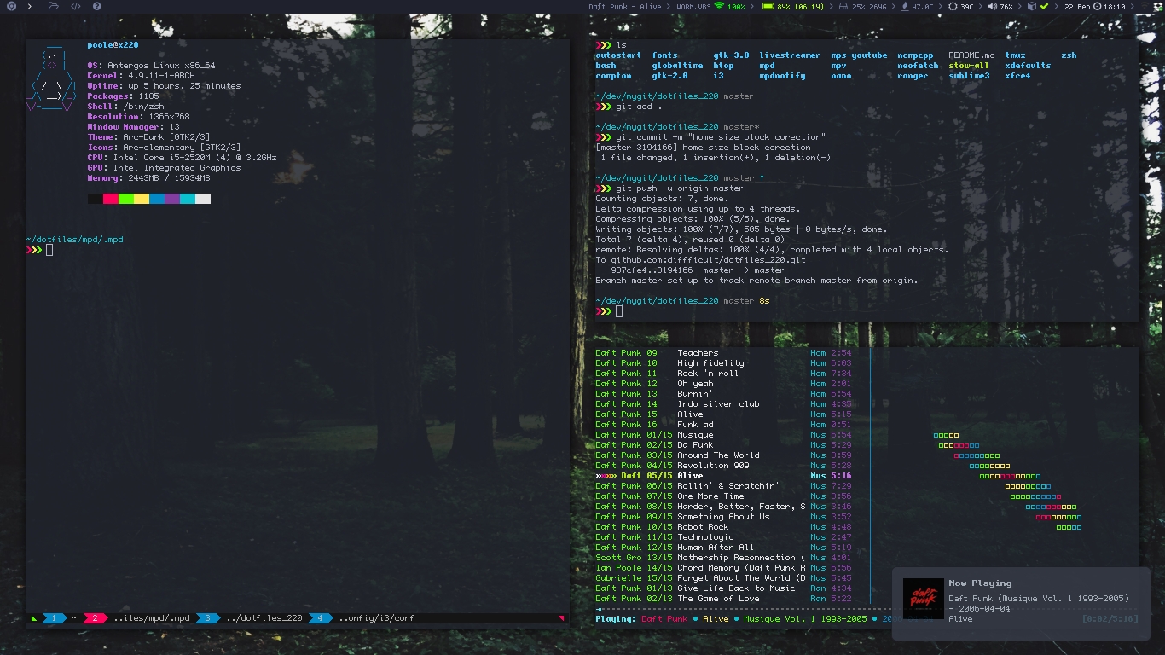
Task: Open the code editor icon in the top bar
Action: pos(75,6)
